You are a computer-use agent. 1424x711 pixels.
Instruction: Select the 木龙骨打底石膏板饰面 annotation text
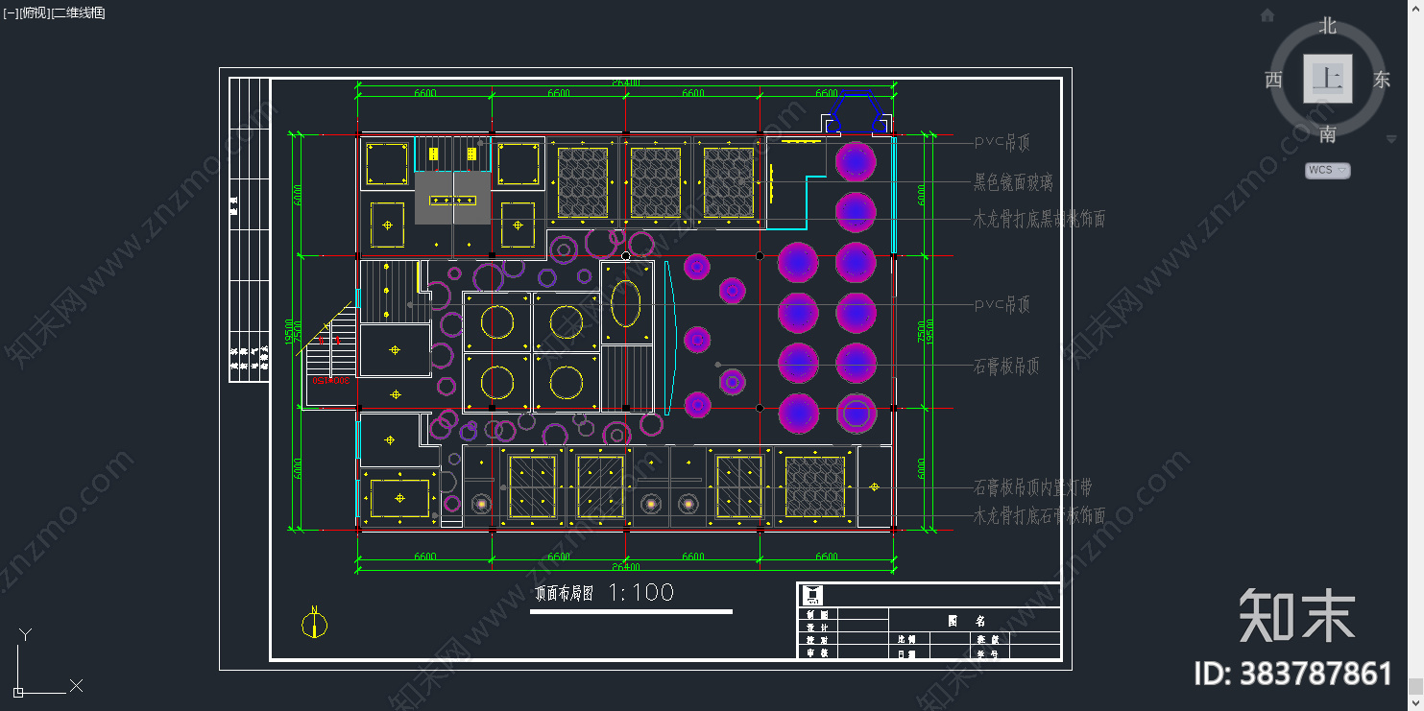(x=1039, y=515)
